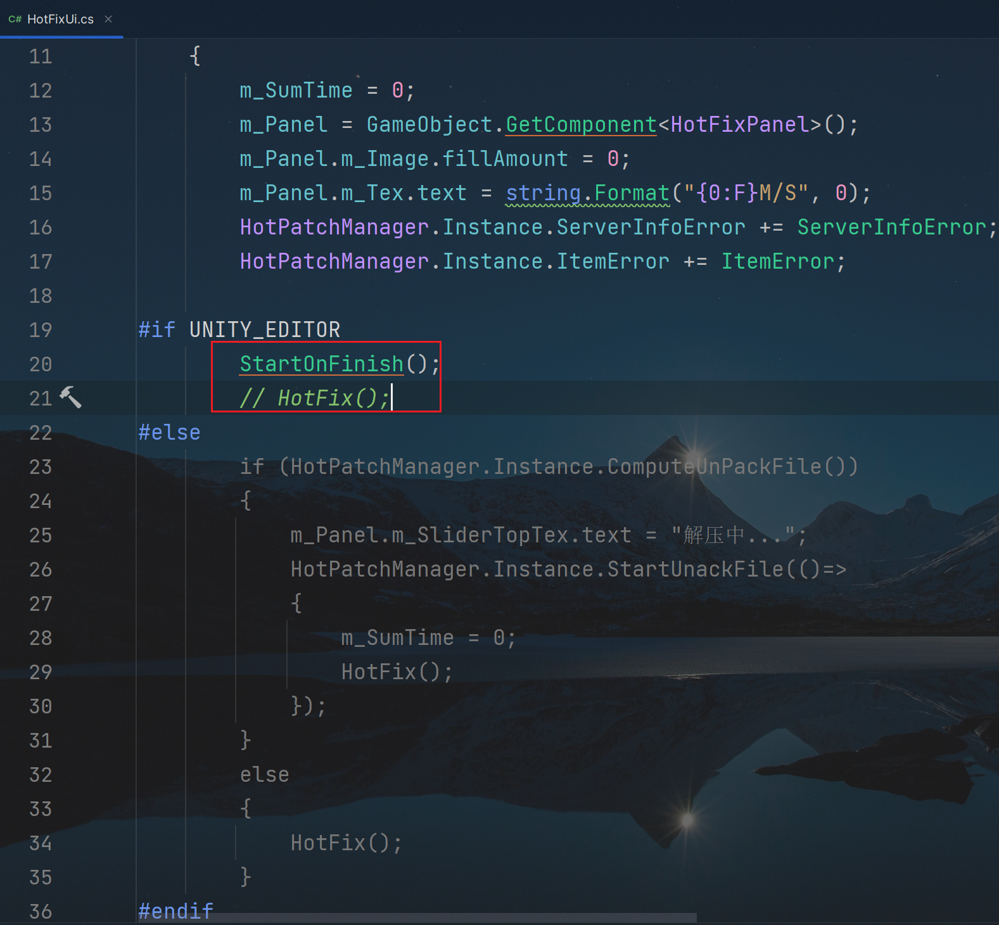Click the #else directive on line 22
Image resolution: width=999 pixels, height=925 pixels.
pos(169,433)
